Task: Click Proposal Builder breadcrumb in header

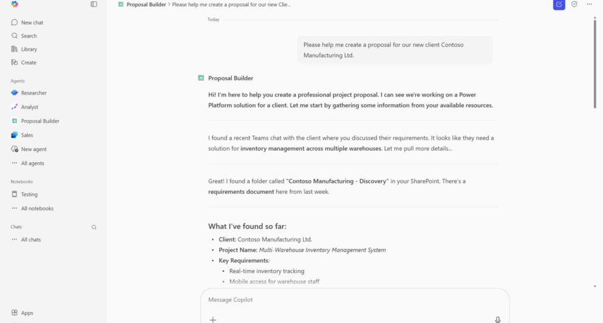Action: (x=146, y=5)
